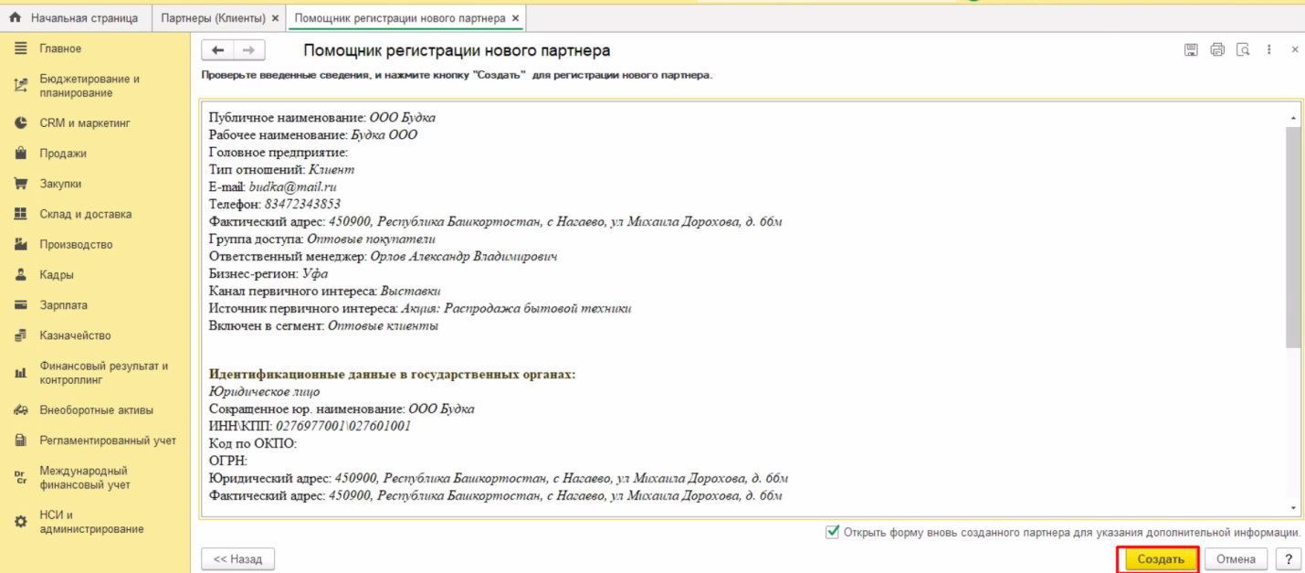Open print preview magnifier icon
Image resolution: width=1305 pixels, height=573 pixels.
tap(1242, 50)
